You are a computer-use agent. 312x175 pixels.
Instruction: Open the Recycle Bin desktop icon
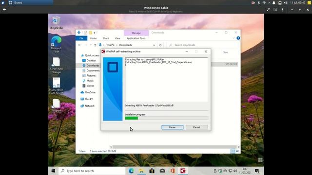(x=57, y=22)
